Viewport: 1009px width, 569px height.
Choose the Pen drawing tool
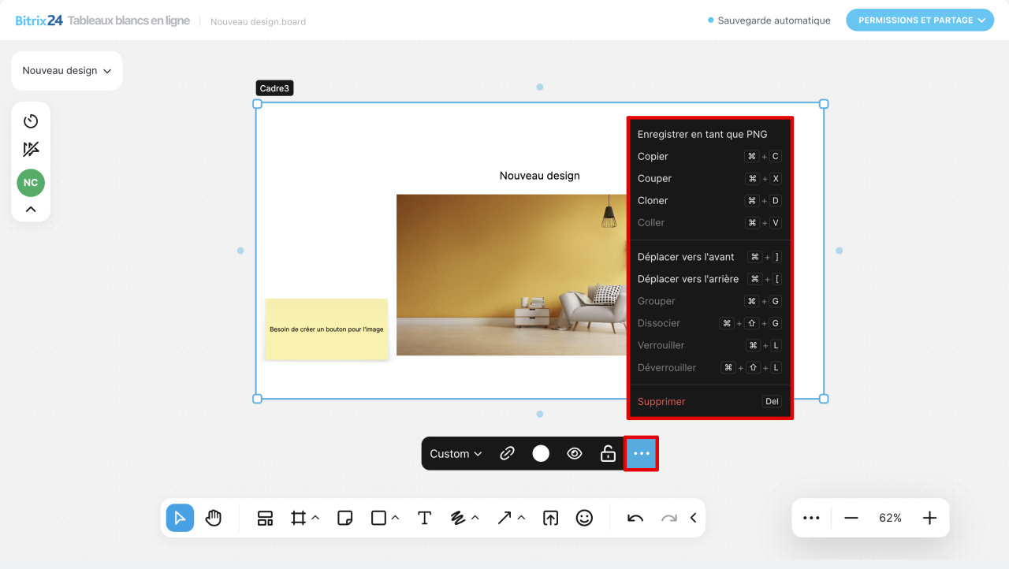[x=460, y=518]
